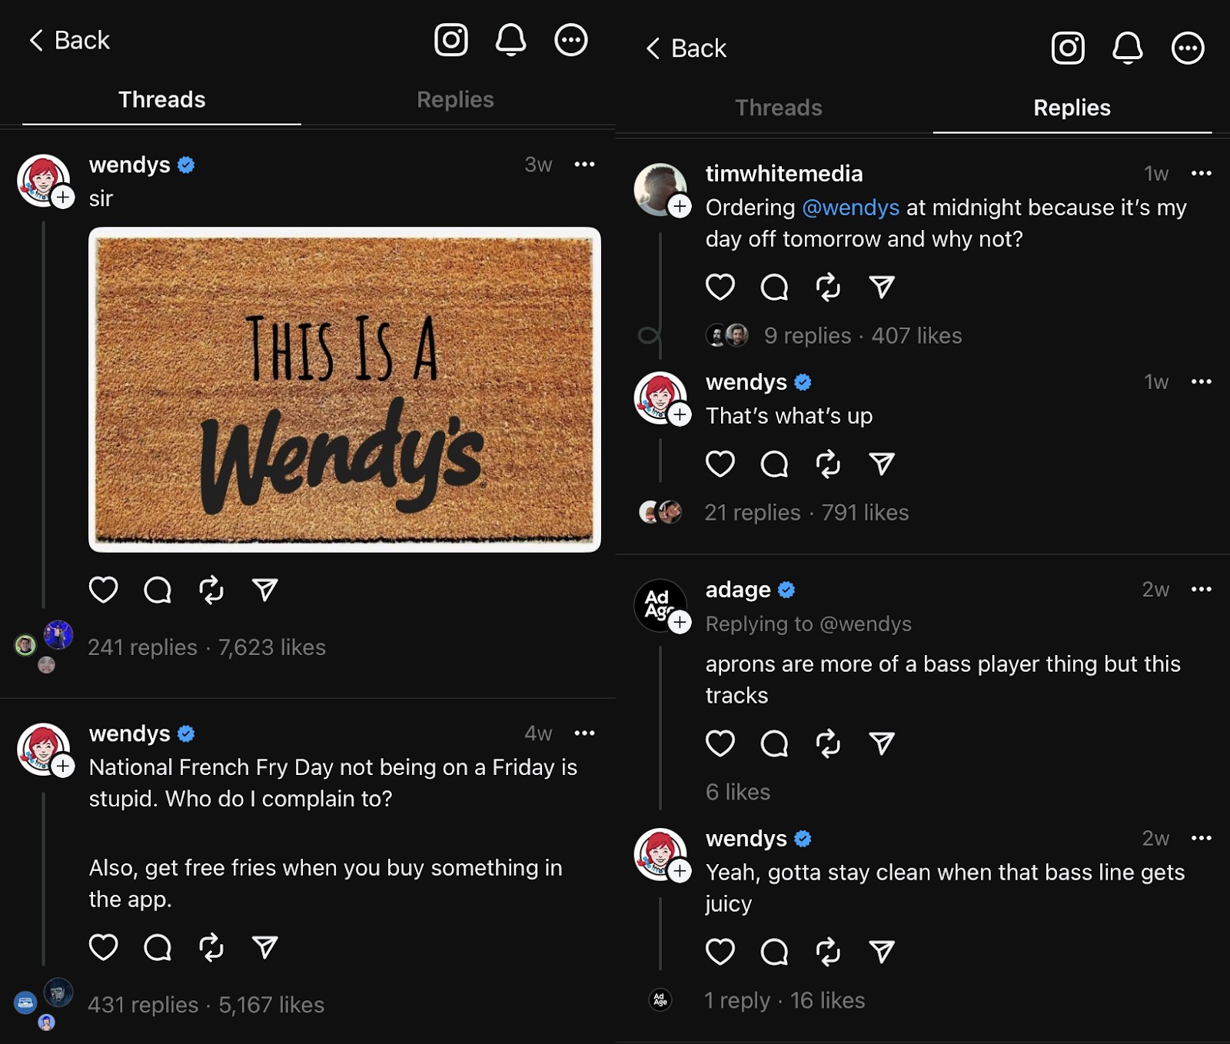Screen dimensions: 1230x1044
Task: Open the "This Is A Wendy's" doormat image
Action: pyautogui.click(x=344, y=390)
